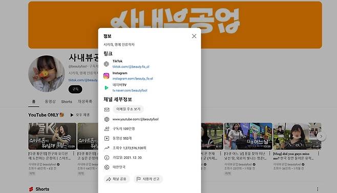Viewport: 337px width, 193px height.
Task: Click the Instagram logo icon
Action: 107,76
